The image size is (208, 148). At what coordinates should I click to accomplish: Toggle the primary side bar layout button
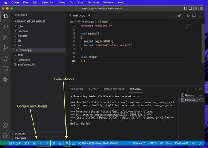click(x=185, y=8)
